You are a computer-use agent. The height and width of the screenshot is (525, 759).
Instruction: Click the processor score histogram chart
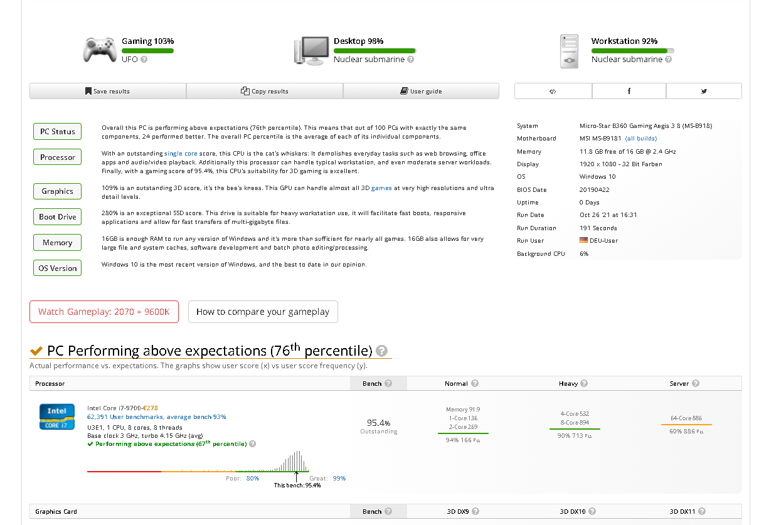coord(198,462)
